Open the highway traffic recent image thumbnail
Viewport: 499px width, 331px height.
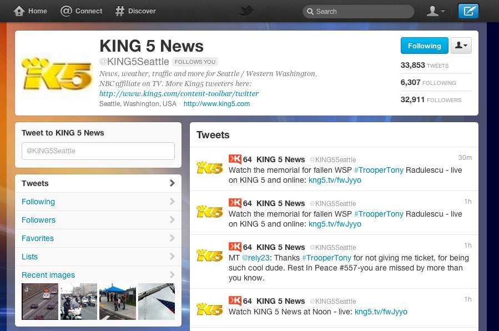(x=40, y=302)
